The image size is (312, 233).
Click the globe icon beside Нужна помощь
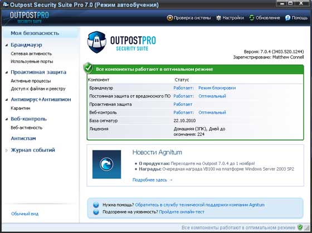(96, 205)
